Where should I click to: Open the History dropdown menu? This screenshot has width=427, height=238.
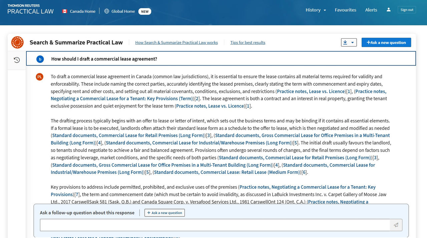[316, 10]
